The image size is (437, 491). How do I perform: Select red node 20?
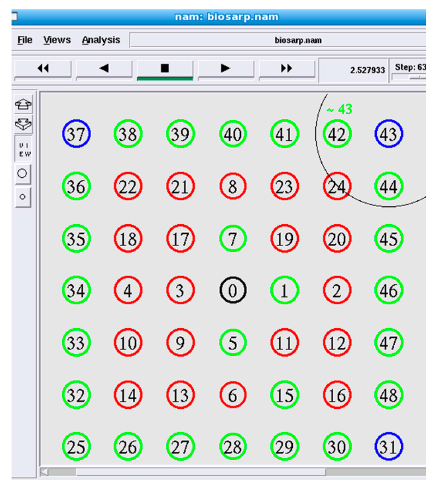[337, 239]
